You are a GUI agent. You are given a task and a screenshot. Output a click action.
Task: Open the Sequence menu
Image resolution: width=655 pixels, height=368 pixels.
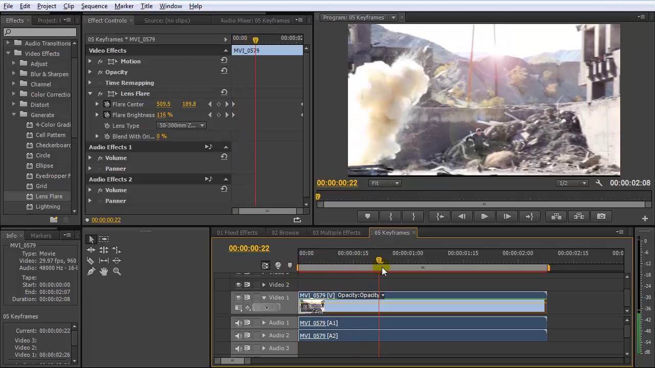coord(94,6)
